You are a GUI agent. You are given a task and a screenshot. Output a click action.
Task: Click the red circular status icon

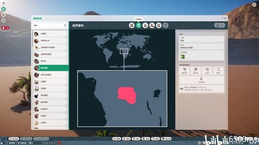(59, 143)
